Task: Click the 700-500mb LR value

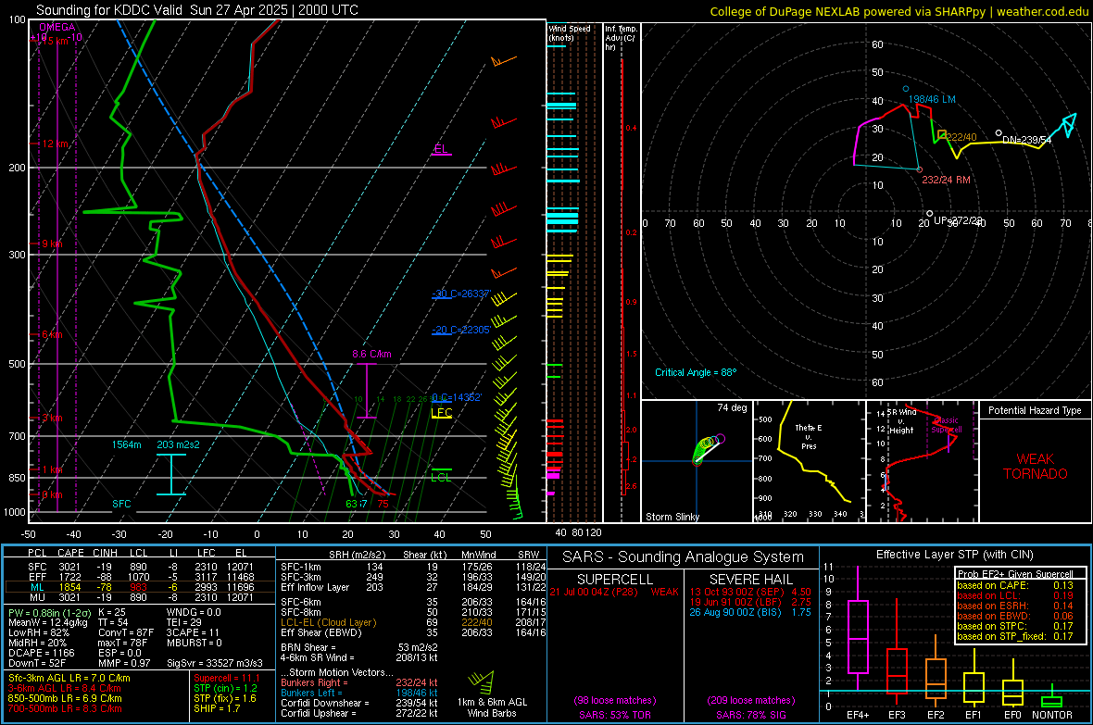Action: click(x=65, y=709)
